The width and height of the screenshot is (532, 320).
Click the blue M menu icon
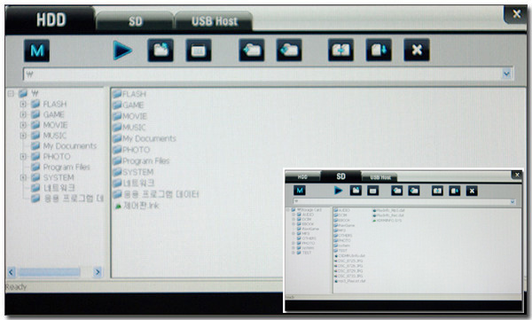(x=36, y=51)
